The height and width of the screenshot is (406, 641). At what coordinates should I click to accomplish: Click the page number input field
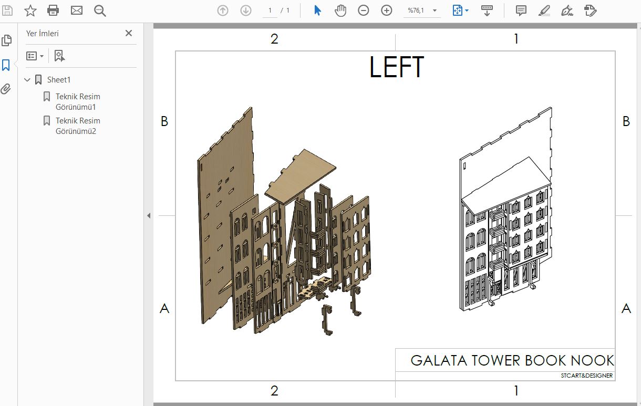pyautogui.click(x=270, y=11)
